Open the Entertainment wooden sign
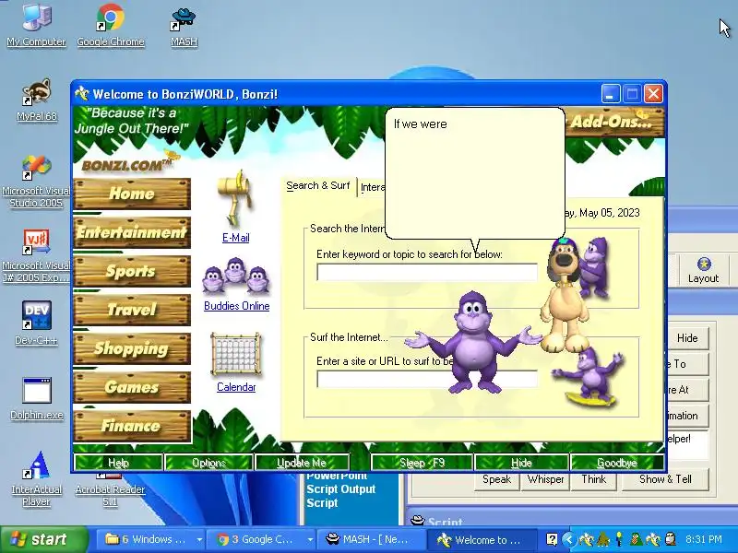The height and width of the screenshot is (553, 738). pos(132,232)
